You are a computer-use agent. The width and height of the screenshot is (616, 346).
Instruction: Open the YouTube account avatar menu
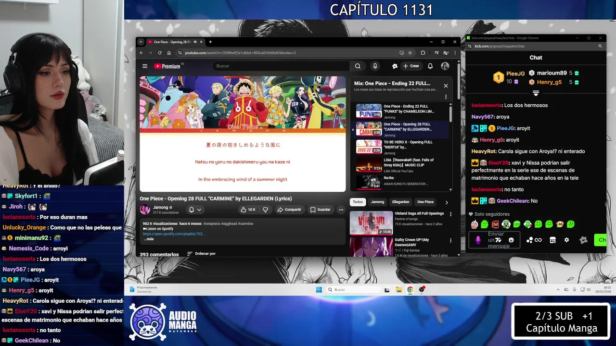pos(445,66)
